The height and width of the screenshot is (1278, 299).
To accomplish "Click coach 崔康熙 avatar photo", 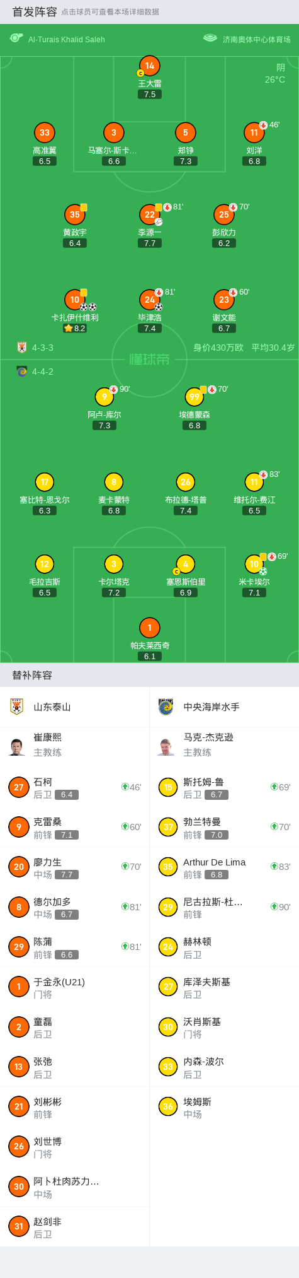I will pyautogui.click(x=17, y=746).
